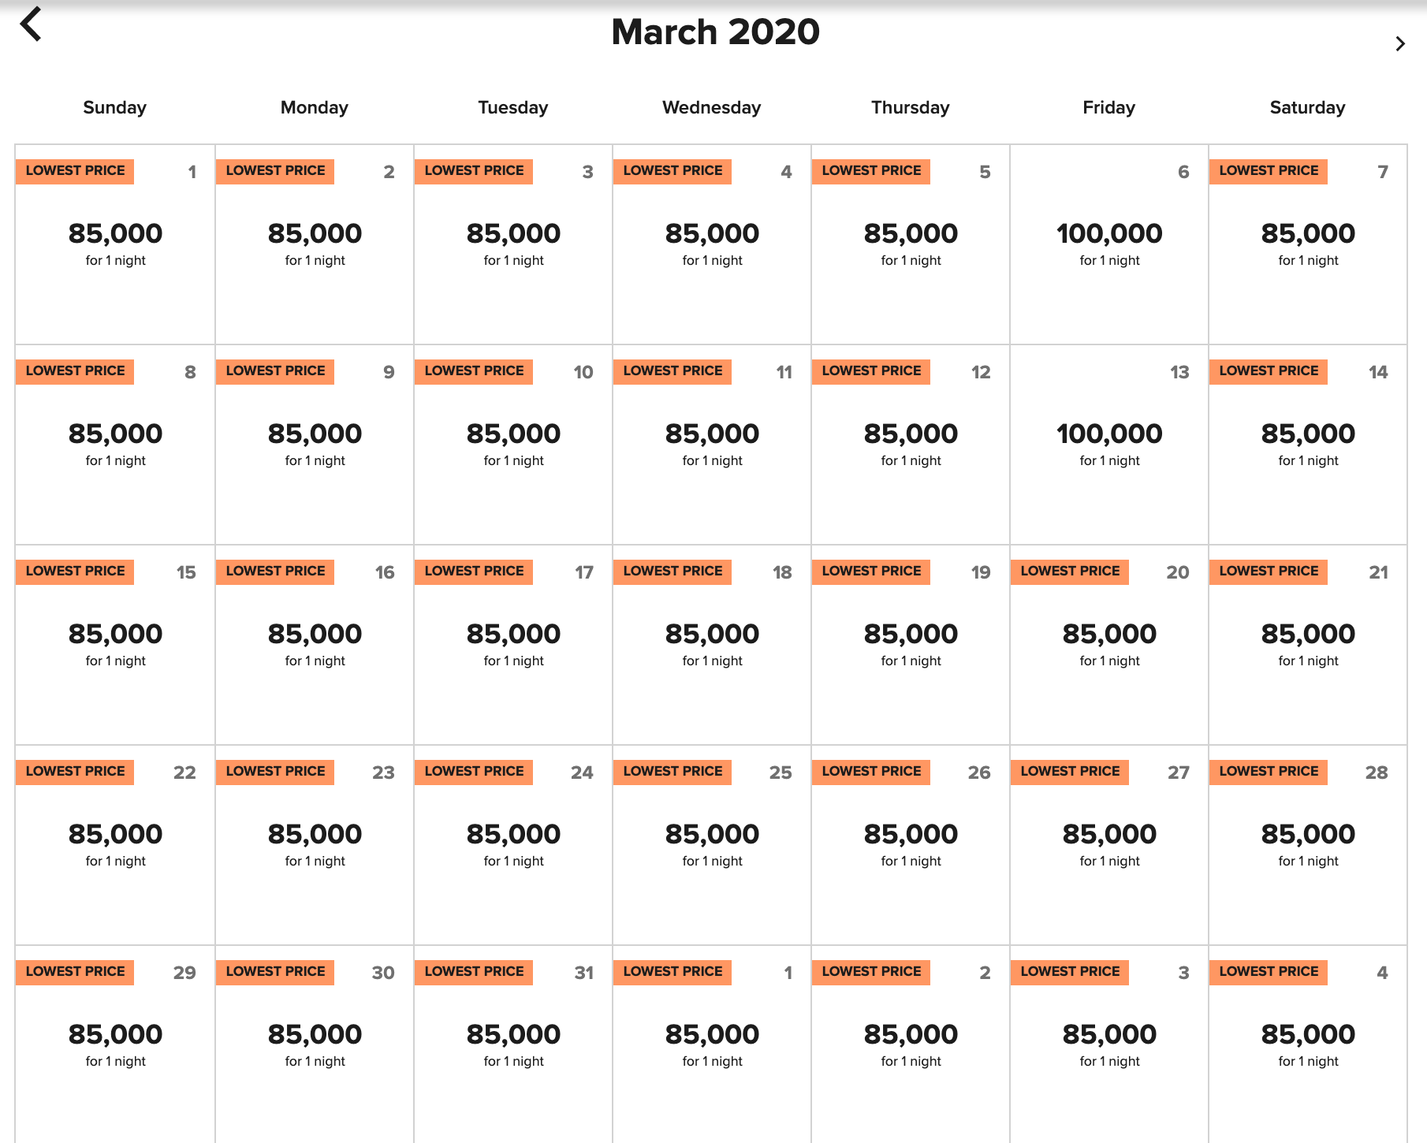Go back to the previous month
1427x1143 pixels.
pos(31,24)
